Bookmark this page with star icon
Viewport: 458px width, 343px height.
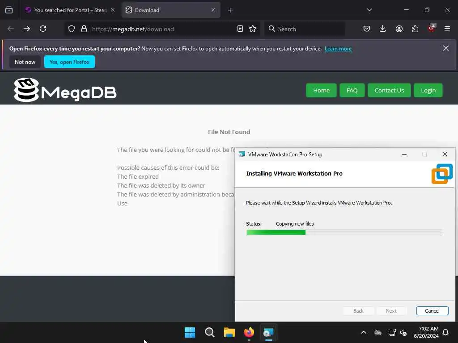[253, 29]
